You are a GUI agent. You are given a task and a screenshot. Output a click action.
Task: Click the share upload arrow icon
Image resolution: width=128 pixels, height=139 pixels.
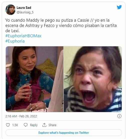[x=44, y=125]
